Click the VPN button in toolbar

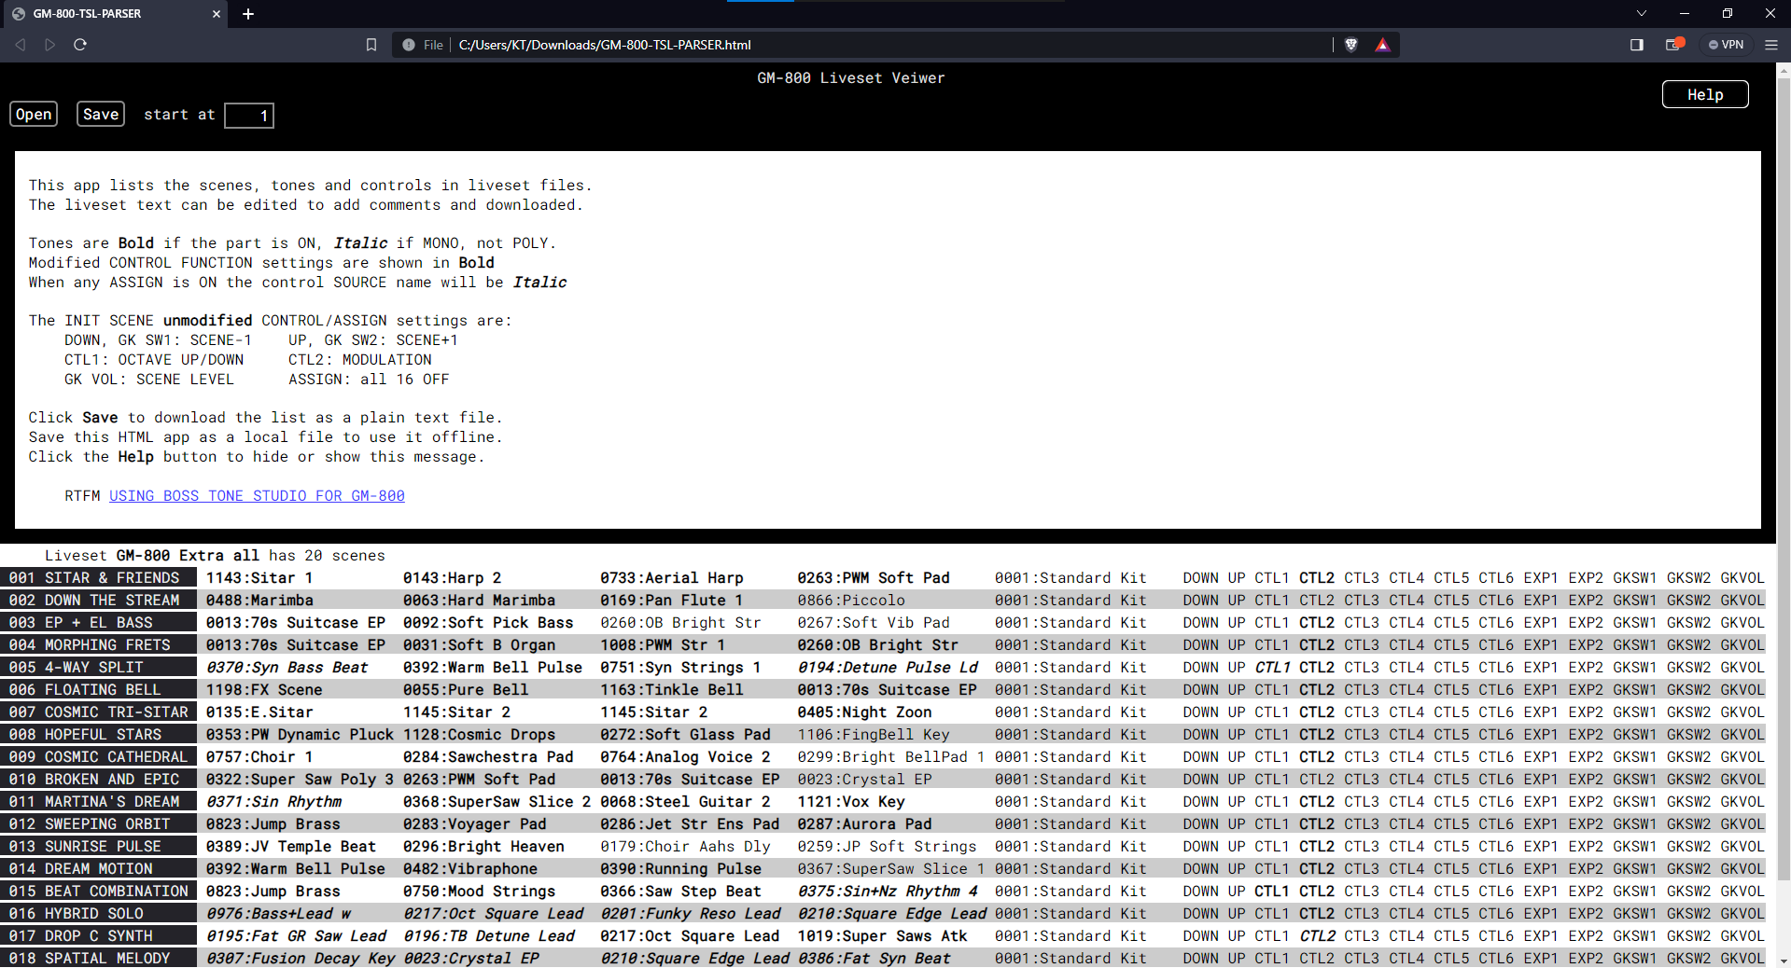[1727, 45]
